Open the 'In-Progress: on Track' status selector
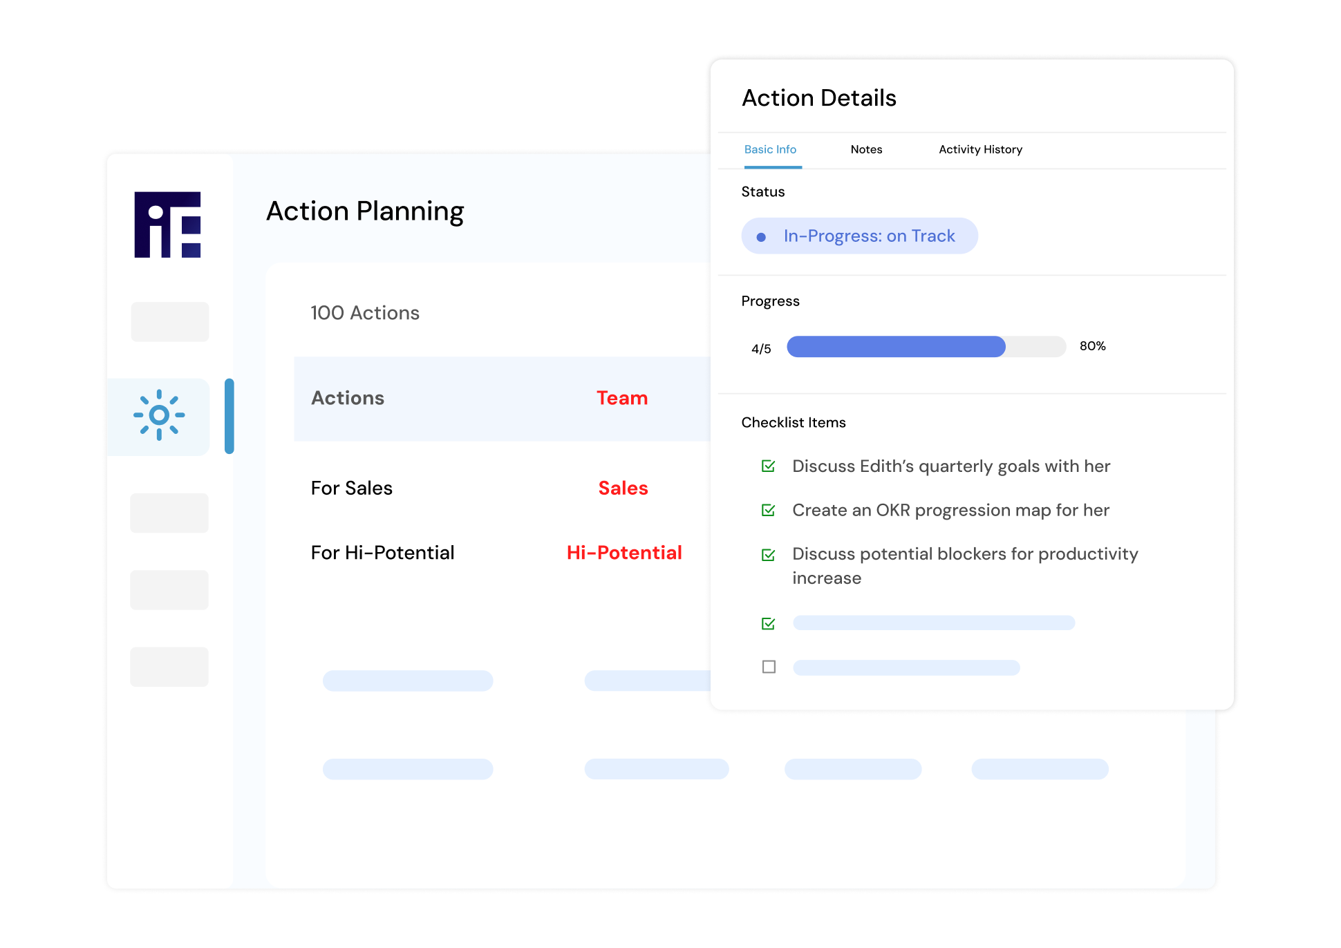This screenshot has height=948, width=1341. [x=859, y=236]
